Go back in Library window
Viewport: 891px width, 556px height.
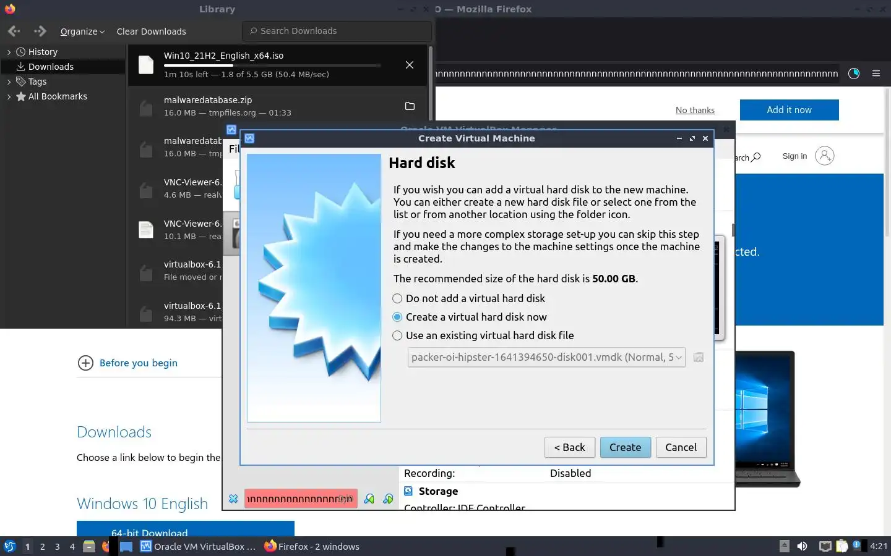tap(14, 31)
